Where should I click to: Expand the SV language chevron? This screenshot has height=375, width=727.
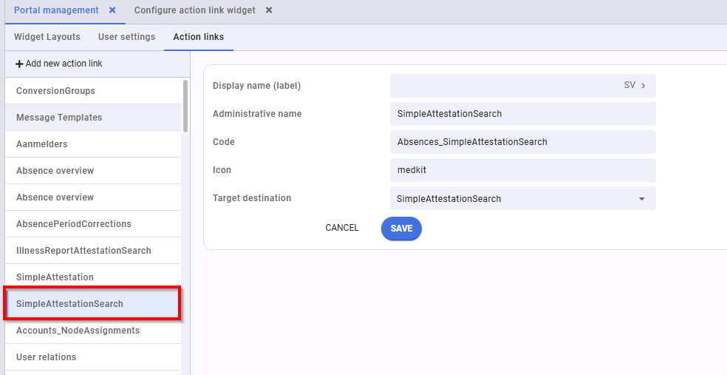click(644, 86)
